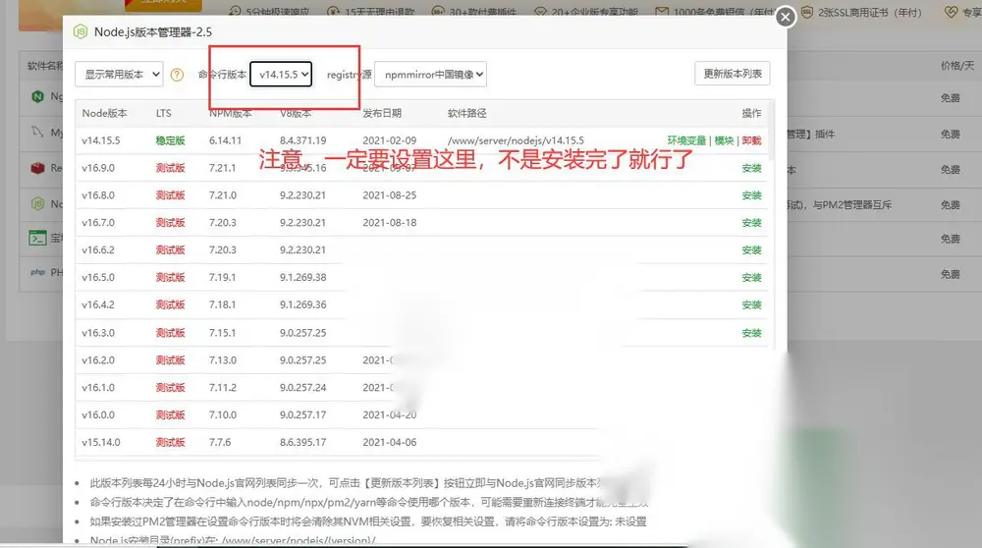Click NPM version 6.14.11 cell

point(225,140)
